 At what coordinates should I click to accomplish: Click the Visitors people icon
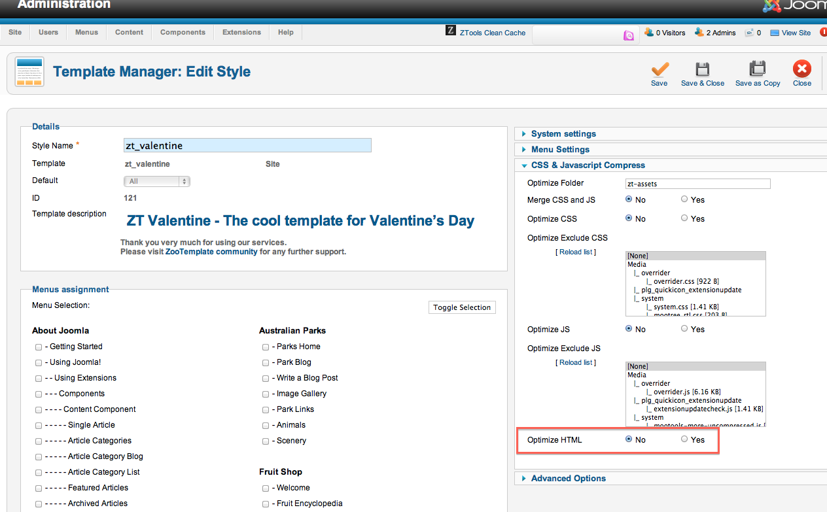[x=649, y=32]
